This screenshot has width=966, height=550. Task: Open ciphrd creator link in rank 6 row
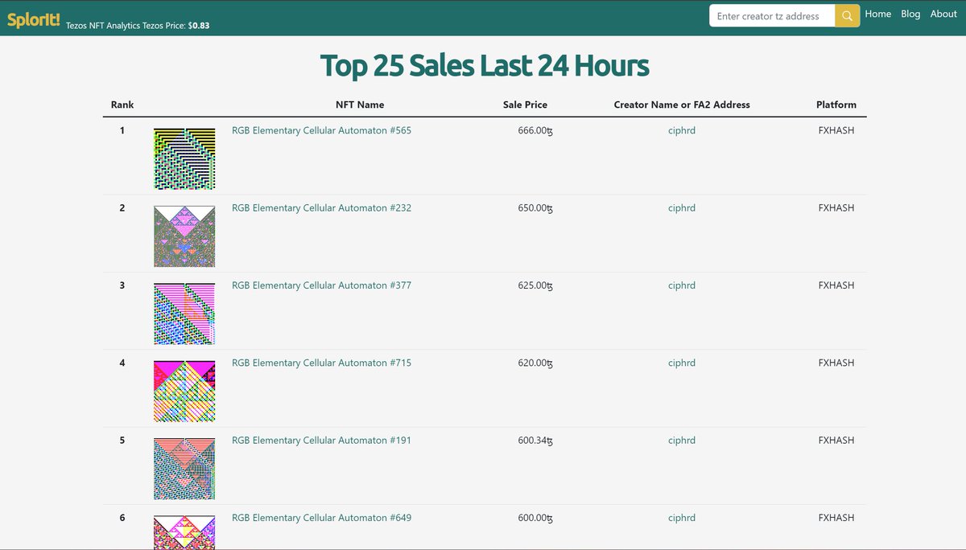tap(682, 518)
